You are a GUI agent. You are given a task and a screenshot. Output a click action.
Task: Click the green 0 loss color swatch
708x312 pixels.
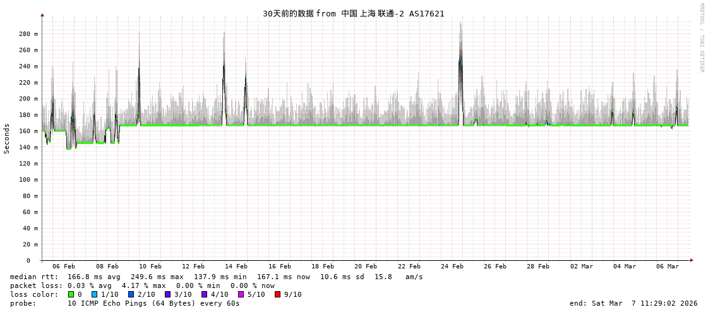point(71,294)
